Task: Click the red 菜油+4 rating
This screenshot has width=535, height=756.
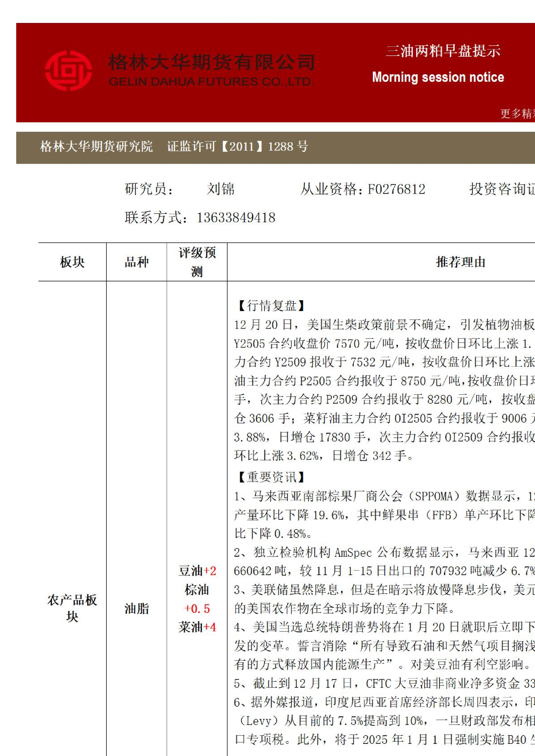Action: pos(197,627)
